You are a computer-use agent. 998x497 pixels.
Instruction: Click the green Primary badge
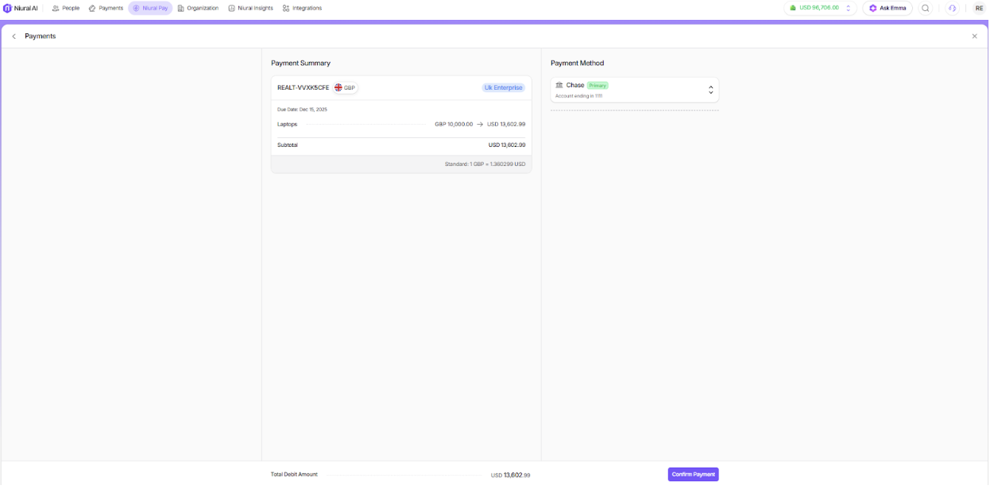pyautogui.click(x=598, y=85)
